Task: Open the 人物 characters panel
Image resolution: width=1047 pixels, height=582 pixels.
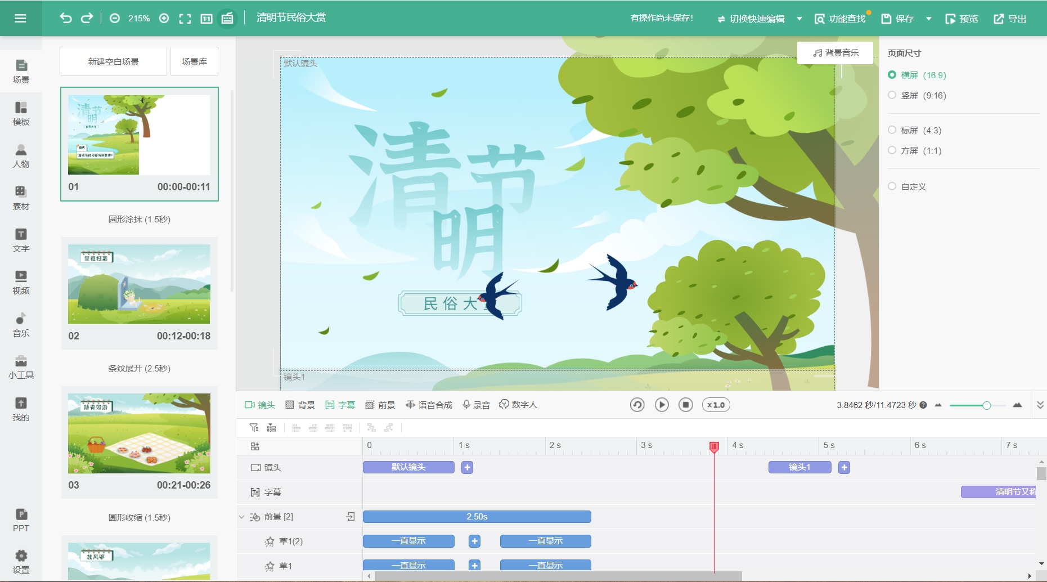Action: [21, 156]
